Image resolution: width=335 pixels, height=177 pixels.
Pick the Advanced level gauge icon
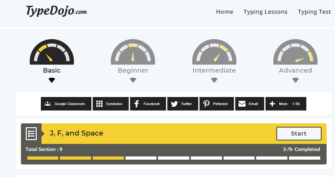pyautogui.click(x=295, y=52)
